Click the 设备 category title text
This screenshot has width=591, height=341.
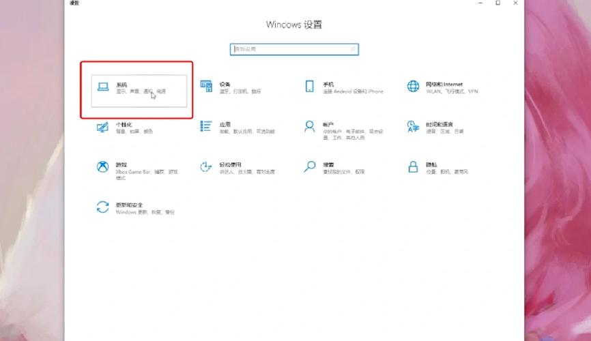click(225, 85)
